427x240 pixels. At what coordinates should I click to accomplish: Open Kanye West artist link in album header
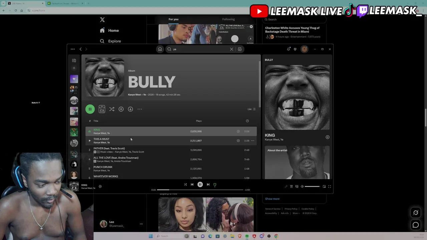[134, 95]
